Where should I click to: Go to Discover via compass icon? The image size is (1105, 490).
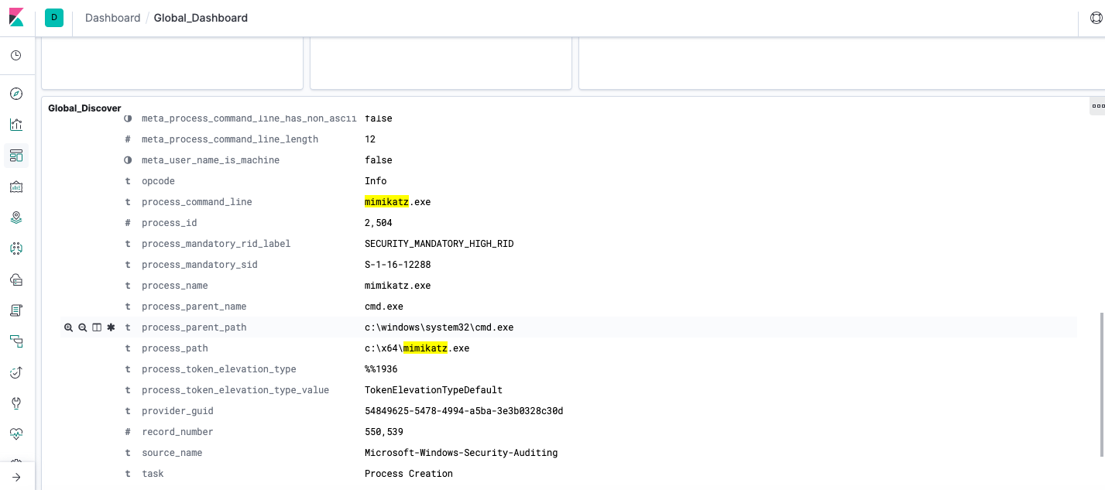click(16, 94)
